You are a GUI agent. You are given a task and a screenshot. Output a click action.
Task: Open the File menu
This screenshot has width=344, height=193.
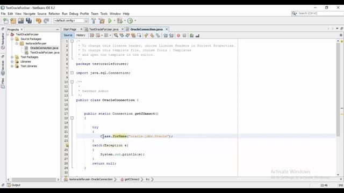(x=3, y=13)
